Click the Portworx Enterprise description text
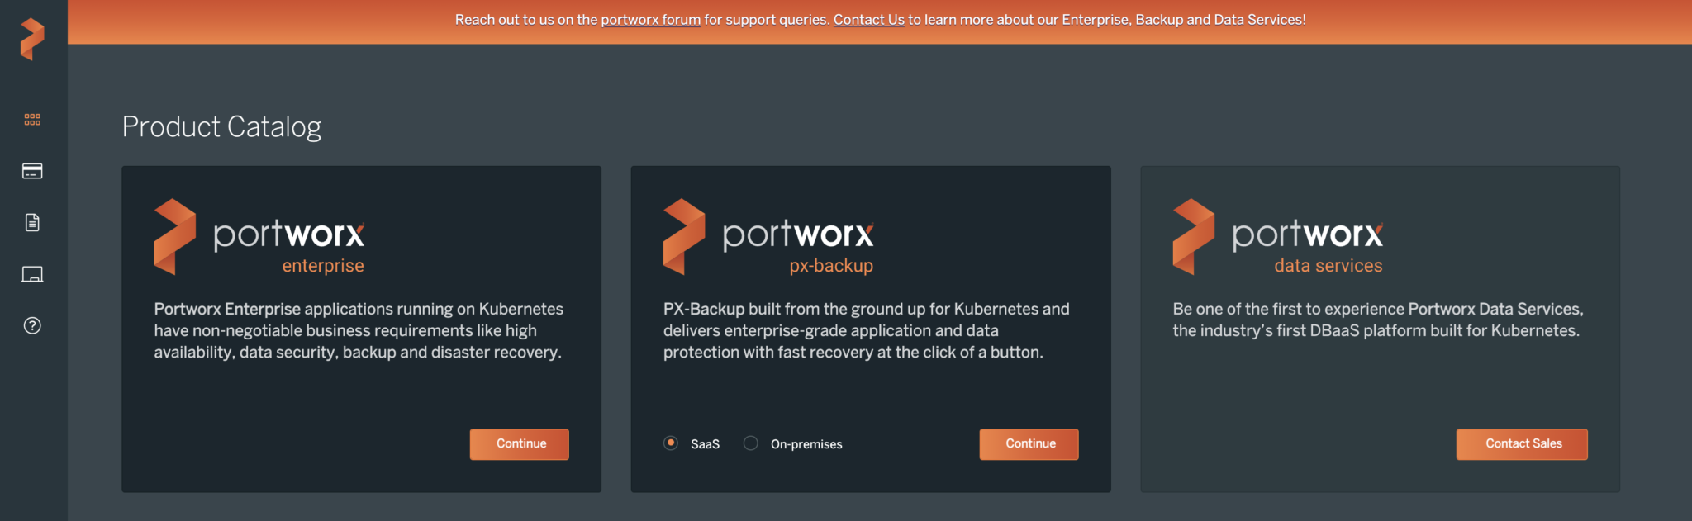Screen dimensions: 1692x521 [359, 330]
